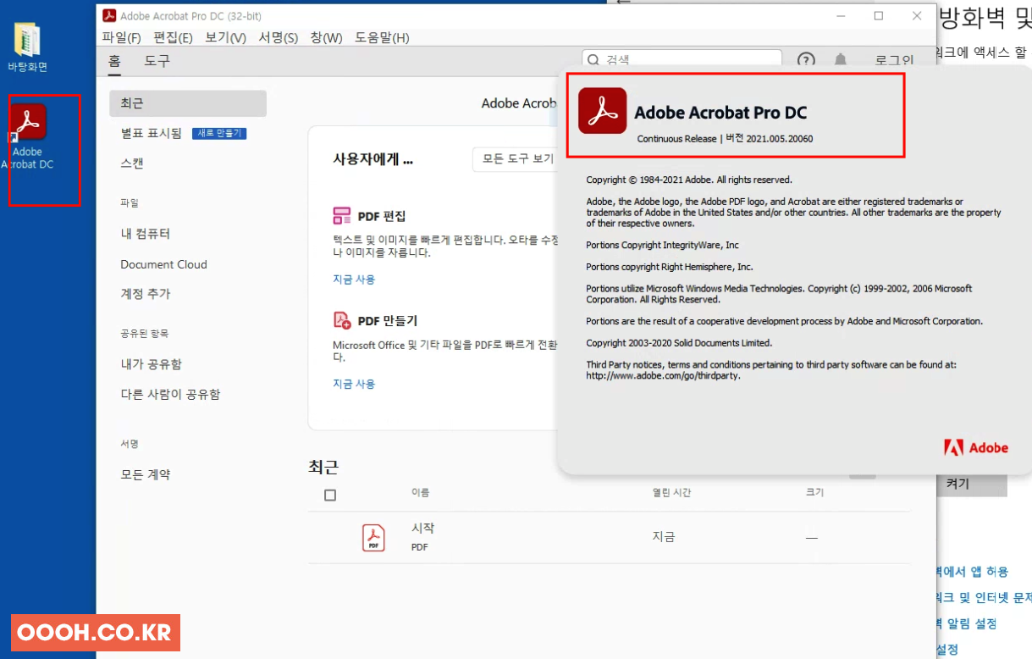This screenshot has width=1032, height=659.
Task: Focus the 검색 search field
Action: coord(682,60)
